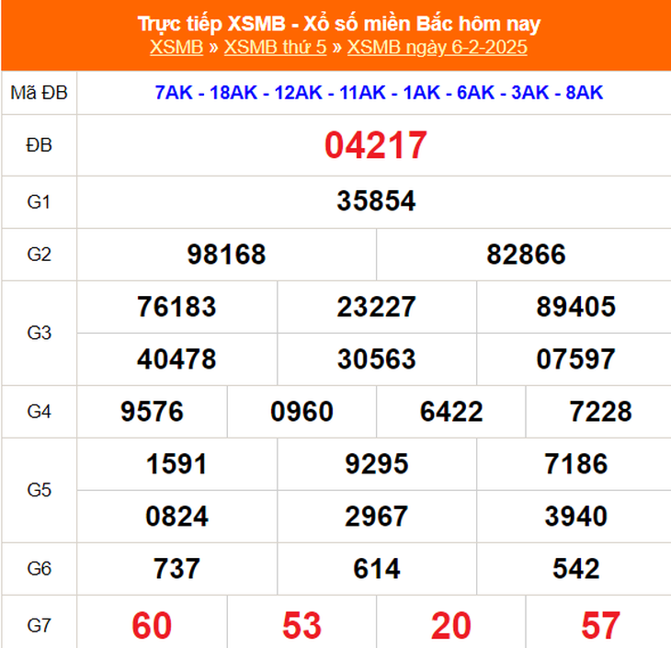This screenshot has height=648, width=671.
Task: Click the G5 row label
Action: [x=39, y=490]
